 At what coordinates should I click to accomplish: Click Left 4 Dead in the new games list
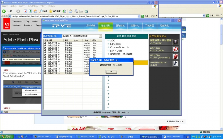click(116, 51)
